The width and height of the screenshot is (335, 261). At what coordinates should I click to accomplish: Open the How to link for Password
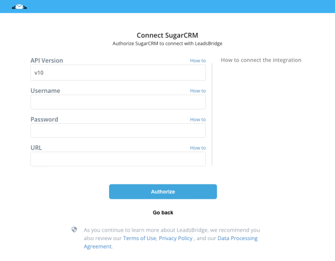[x=198, y=119]
